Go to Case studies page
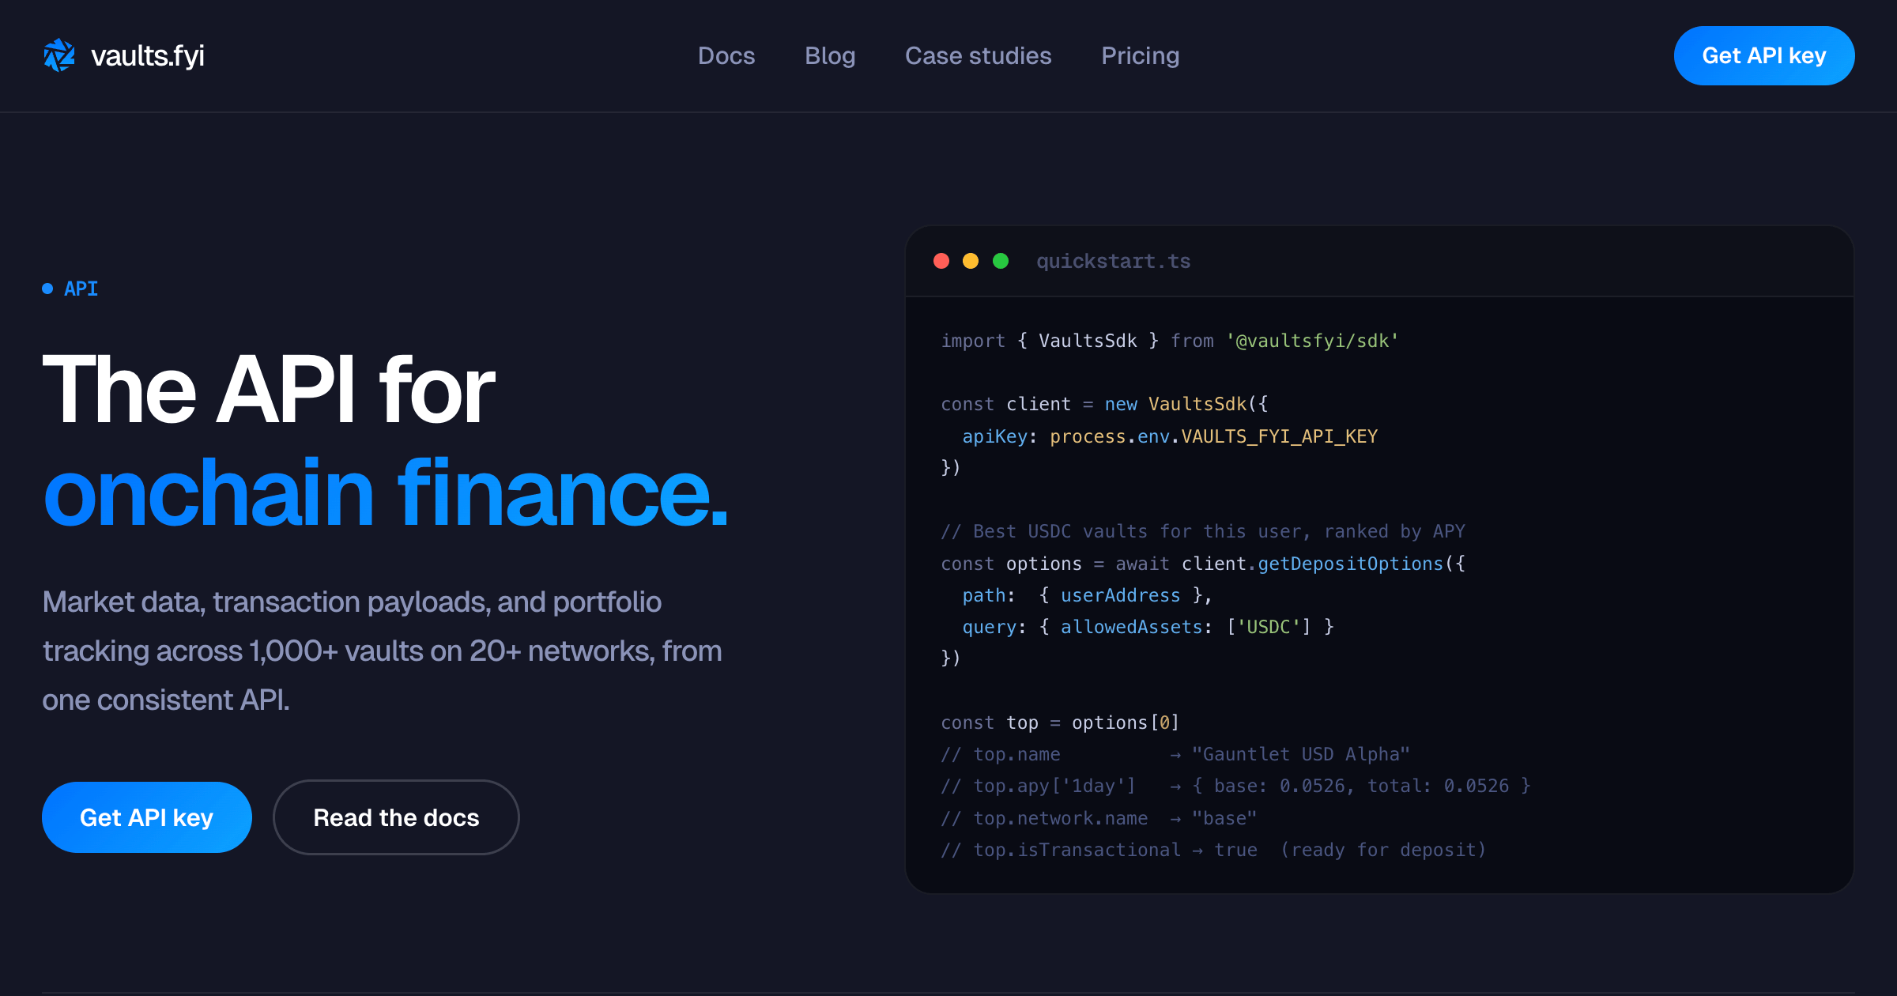1897x996 pixels. point(979,55)
